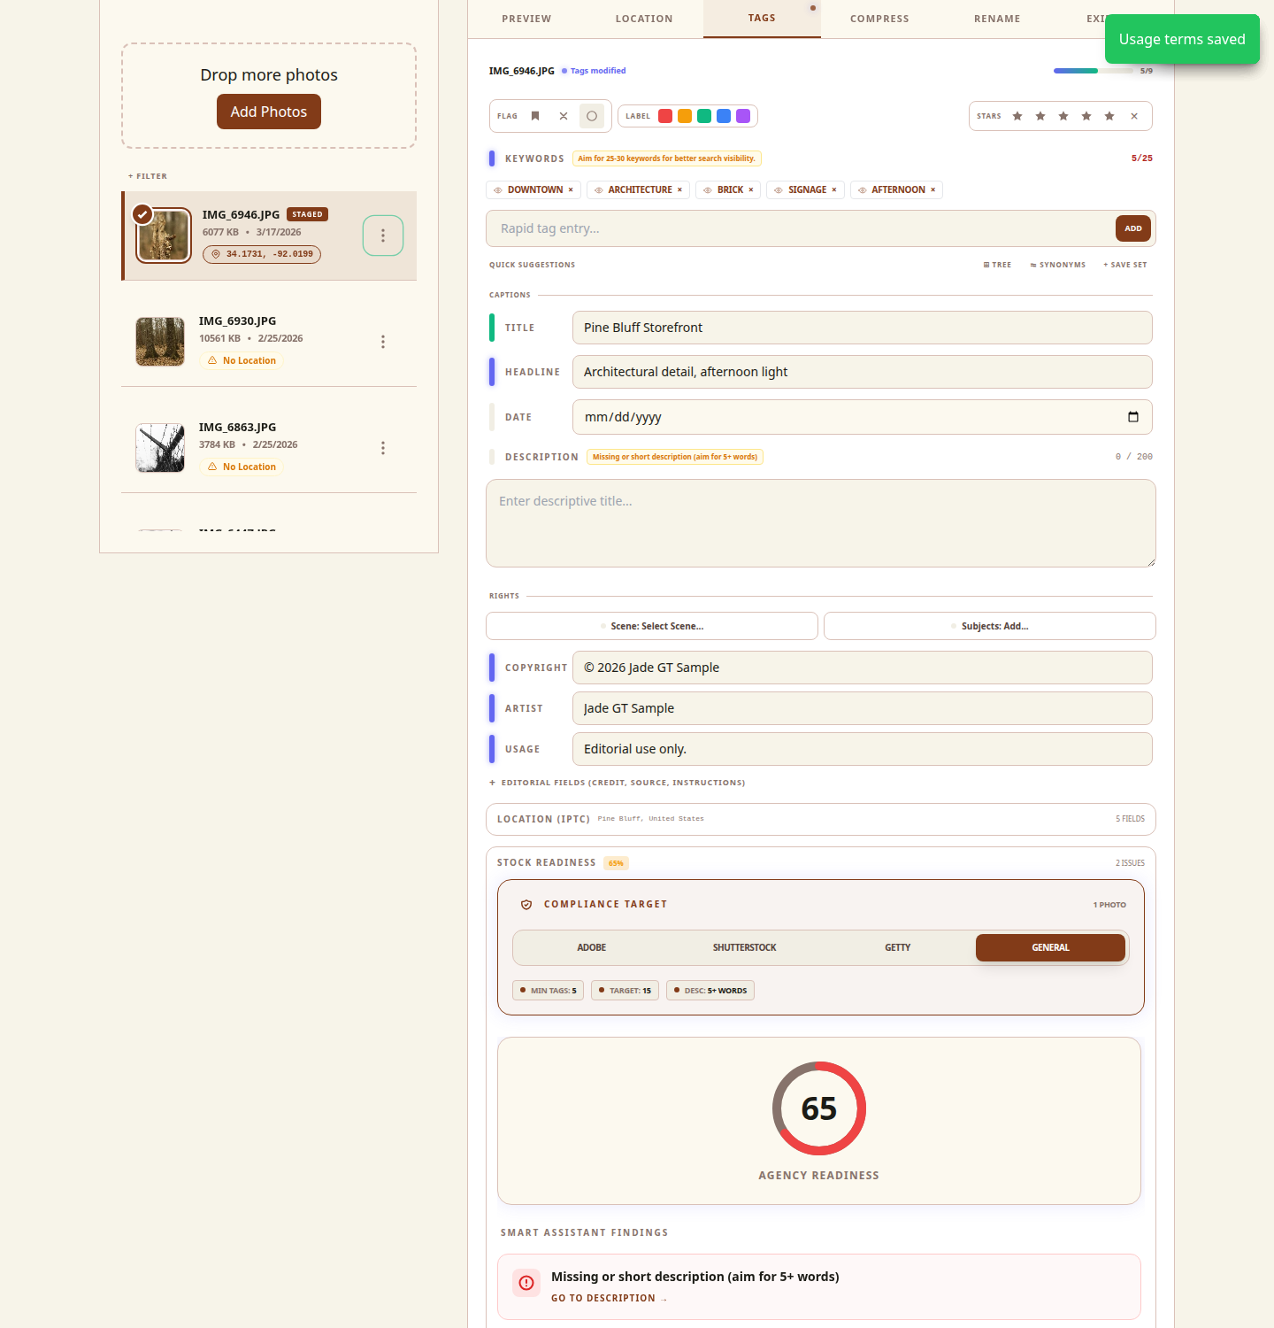Open the three-dot menu for IMG_6930.JPG

pyautogui.click(x=383, y=342)
